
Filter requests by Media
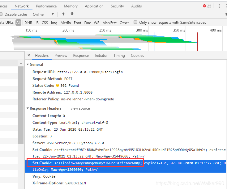pyautogui.click(x=66, y=23)
